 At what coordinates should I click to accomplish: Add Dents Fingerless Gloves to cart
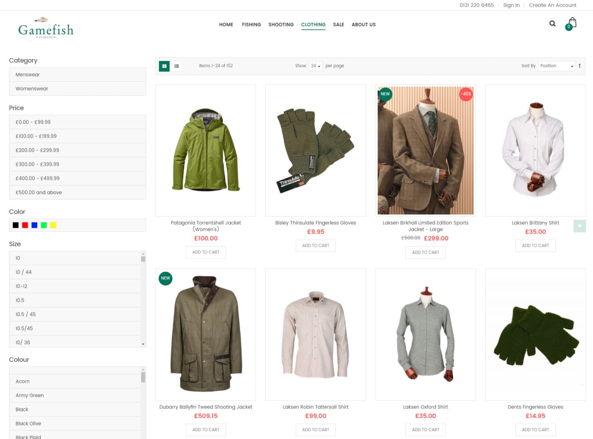[535, 430]
